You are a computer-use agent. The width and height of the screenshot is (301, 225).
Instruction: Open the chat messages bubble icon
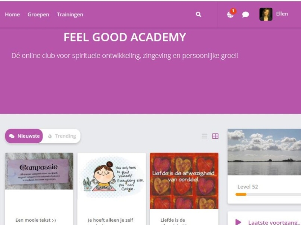point(245,15)
